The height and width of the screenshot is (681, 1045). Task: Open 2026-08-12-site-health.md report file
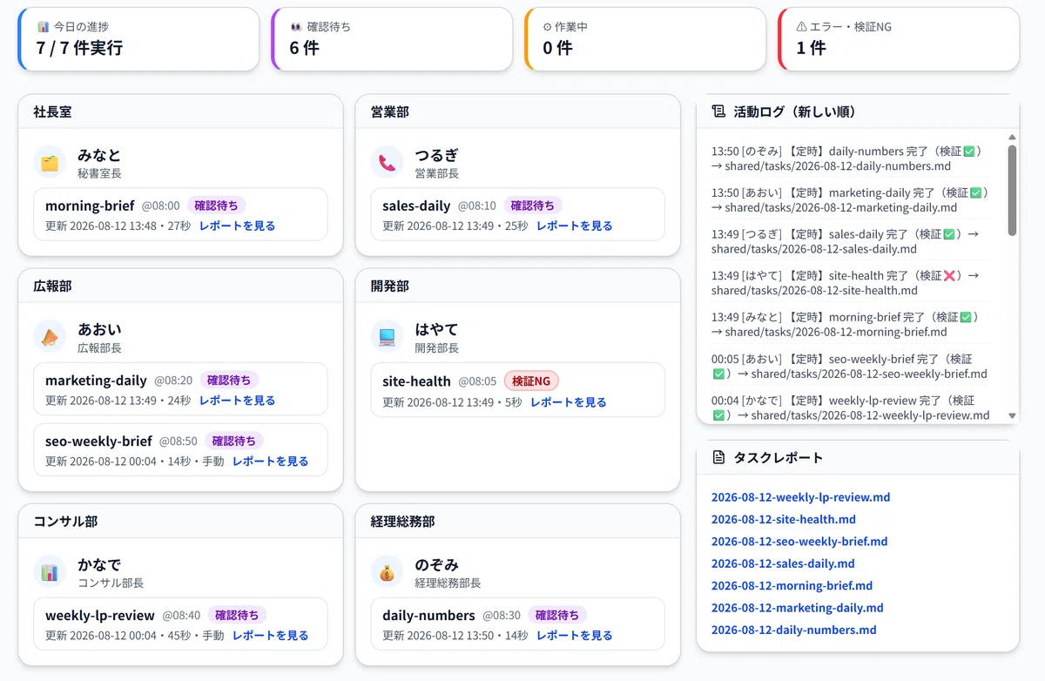pos(784,519)
